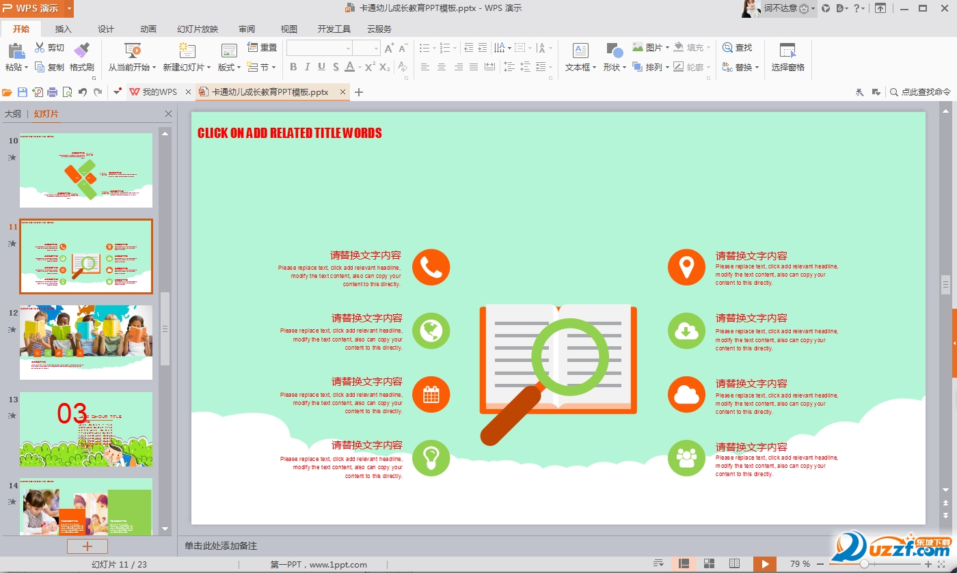Click the notes toggle icon in status bar
Viewport: 957px width, 573px height.
click(x=658, y=564)
